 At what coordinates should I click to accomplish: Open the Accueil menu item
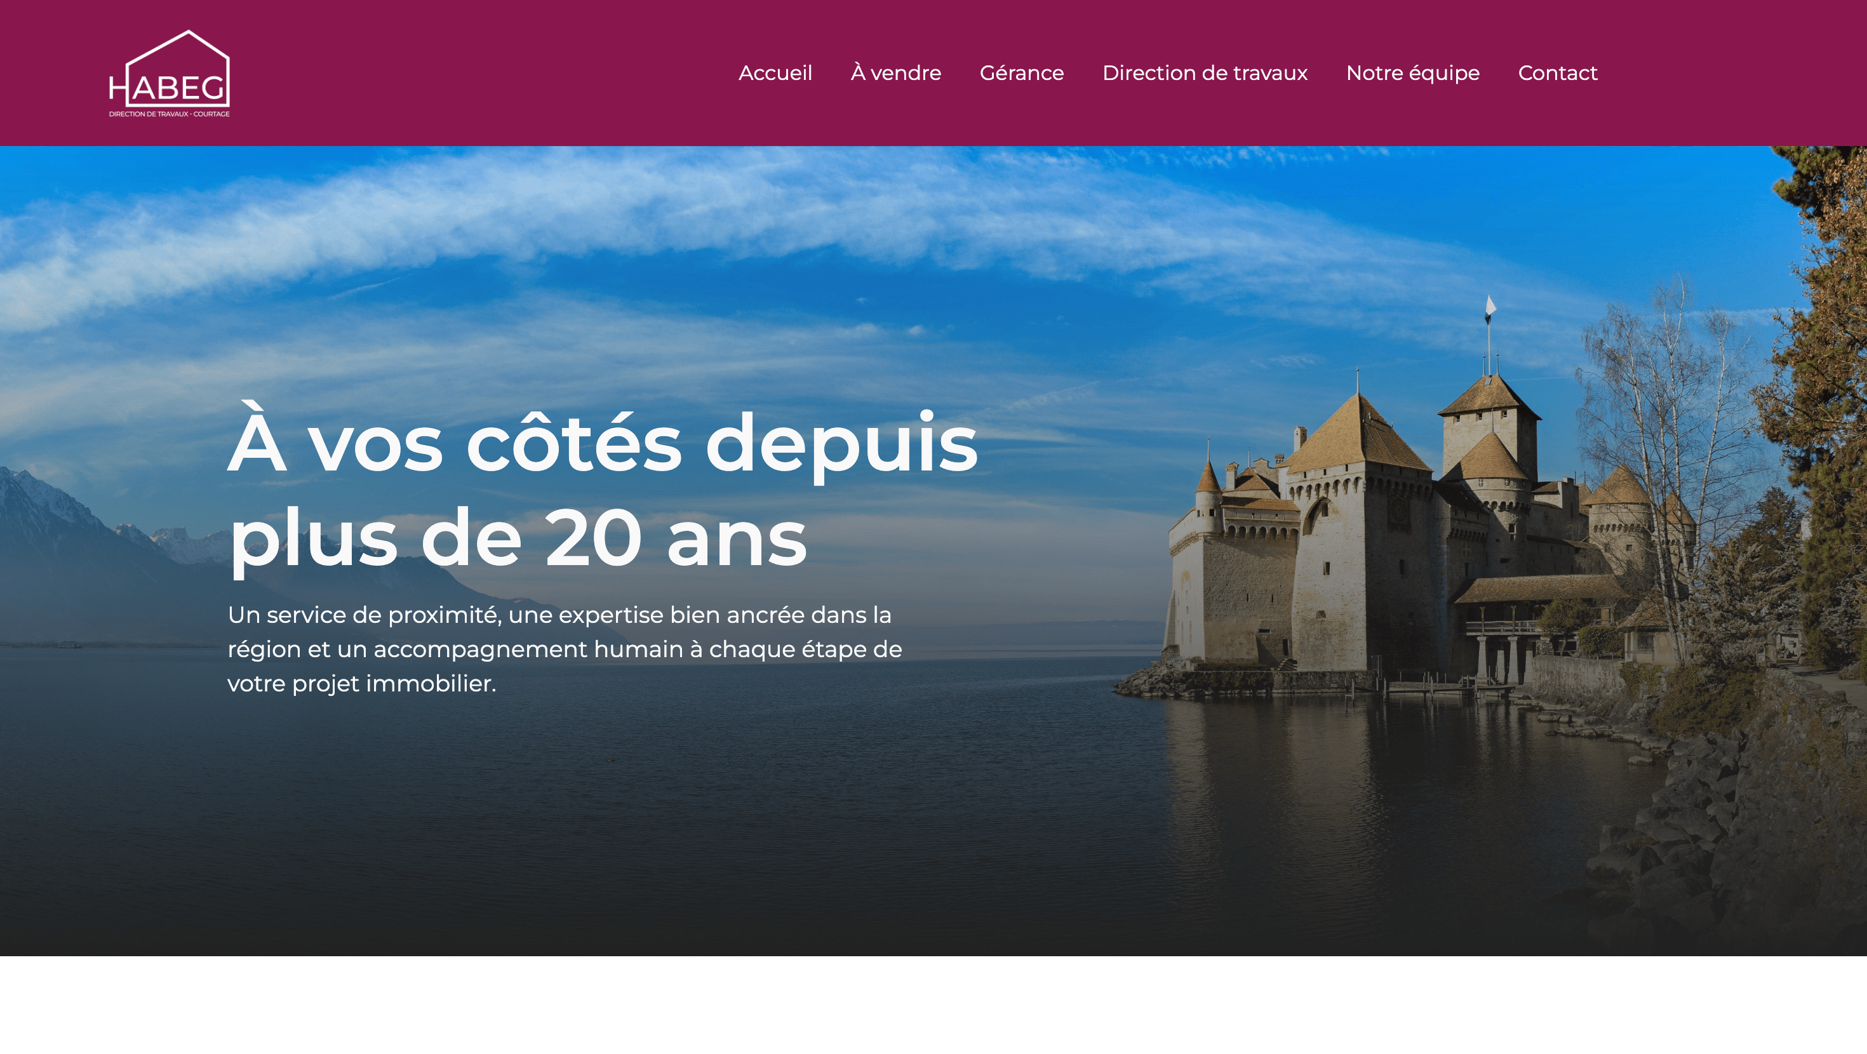tap(775, 73)
